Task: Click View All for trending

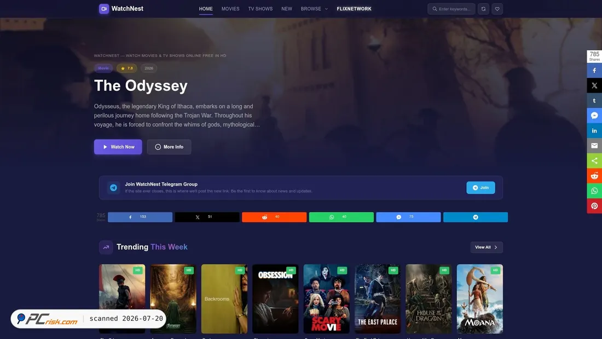Action: point(487,247)
